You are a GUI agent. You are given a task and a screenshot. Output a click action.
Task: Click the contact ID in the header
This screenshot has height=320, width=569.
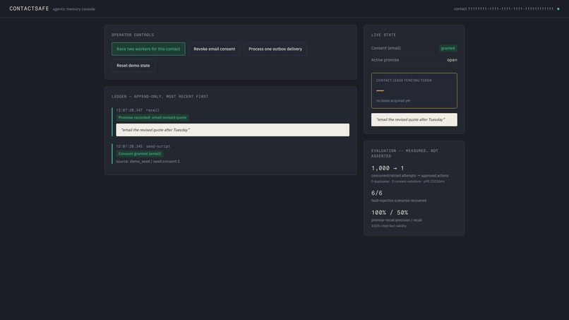[x=503, y=8]
